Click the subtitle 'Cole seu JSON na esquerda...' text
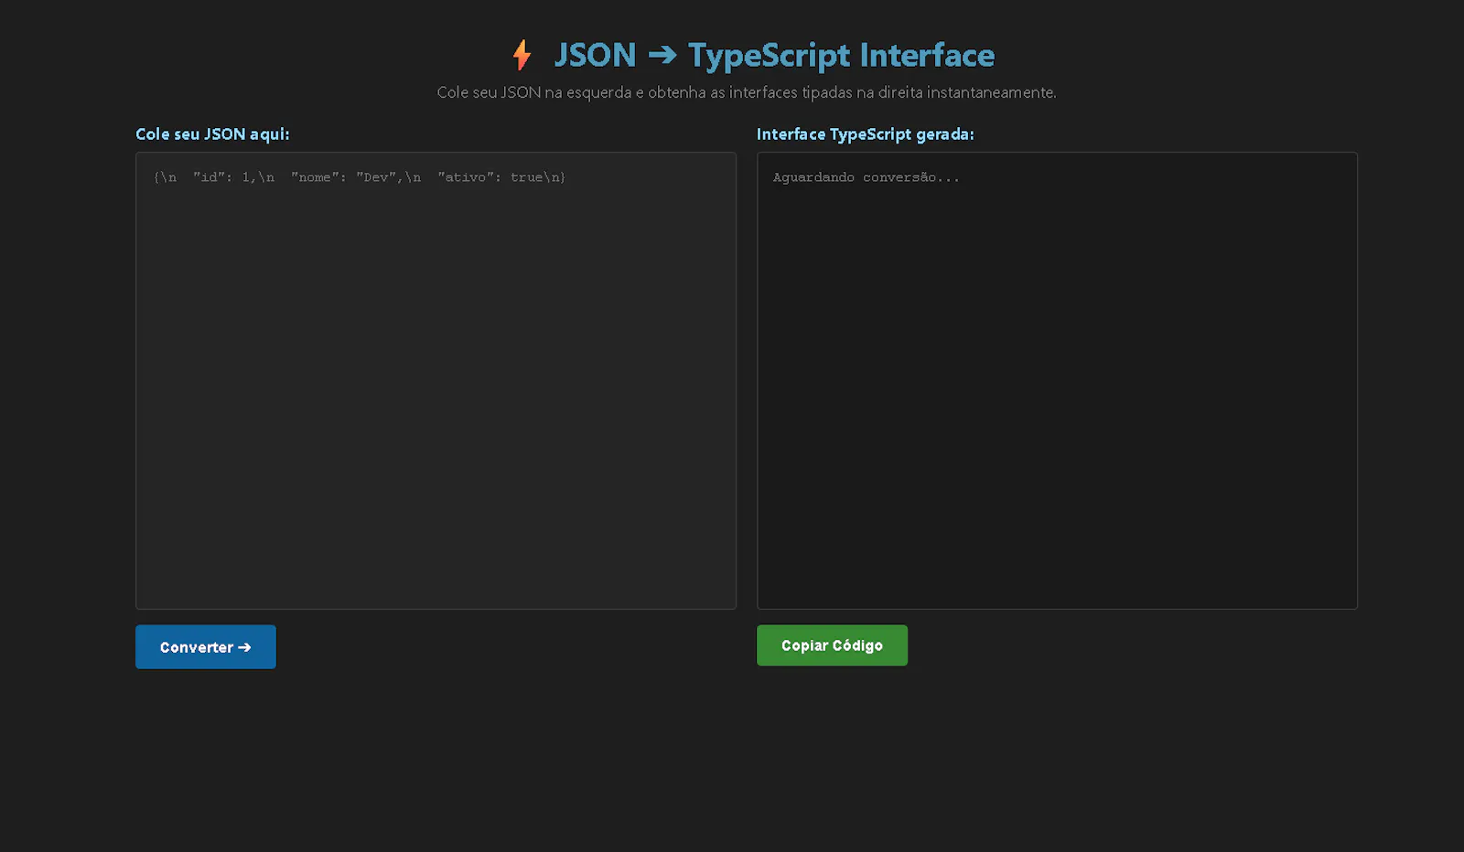The width and height of the screenshot is (1464, 852). (747, 92)
